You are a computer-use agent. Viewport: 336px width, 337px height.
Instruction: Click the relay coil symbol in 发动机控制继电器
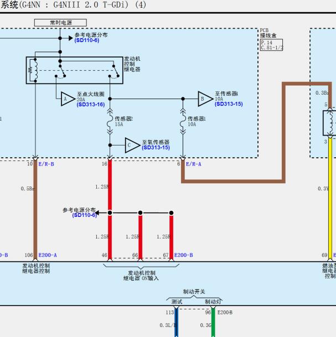coord(35,70)
